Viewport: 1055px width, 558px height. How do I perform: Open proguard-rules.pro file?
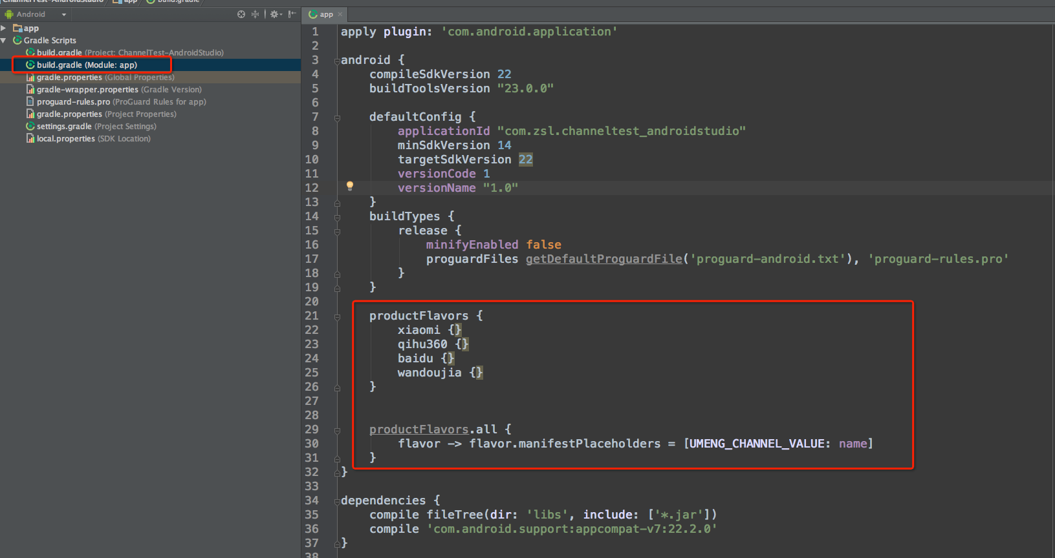click(x=116, y=102)
